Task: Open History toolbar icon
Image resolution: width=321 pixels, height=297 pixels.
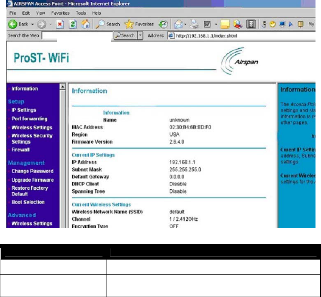Action: click(163, 24)
